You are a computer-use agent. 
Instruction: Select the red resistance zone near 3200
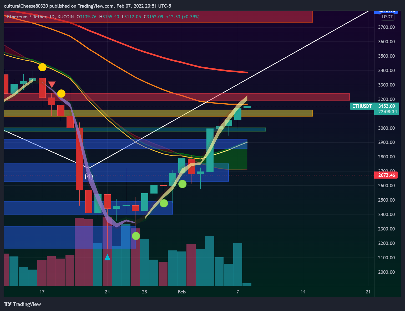(177, 97)
